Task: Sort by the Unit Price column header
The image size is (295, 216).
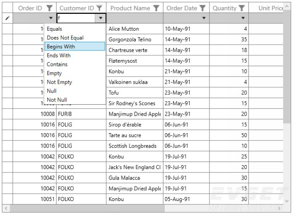Action: click(271, 8)
